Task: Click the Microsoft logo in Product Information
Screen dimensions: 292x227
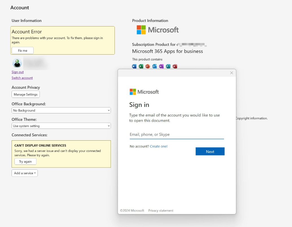Action: 157,30
